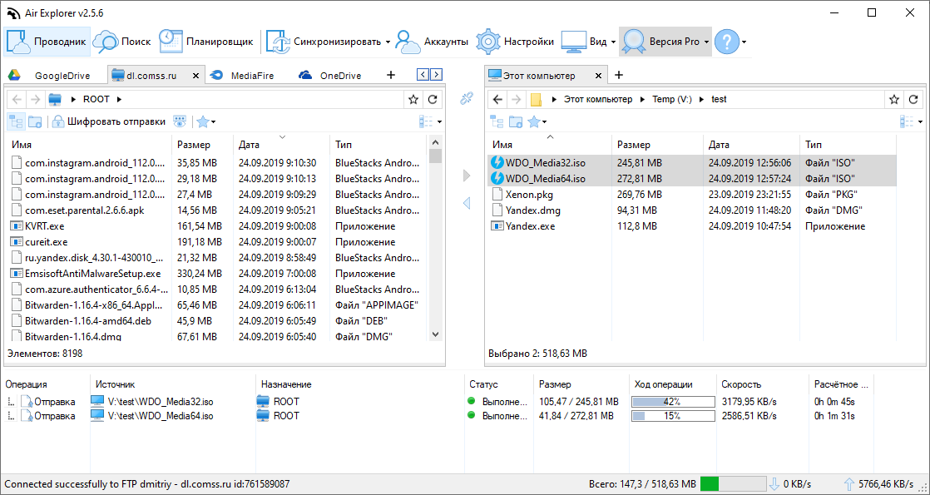Select the Yandex.dmg file
This screenshot has height=495, width=930.
pos(532,210)
